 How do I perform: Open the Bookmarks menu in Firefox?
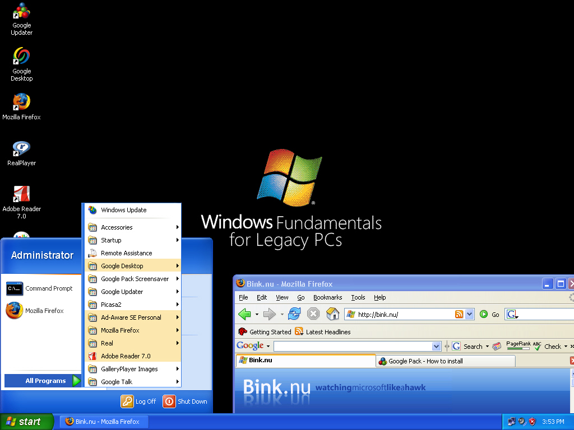327,297
